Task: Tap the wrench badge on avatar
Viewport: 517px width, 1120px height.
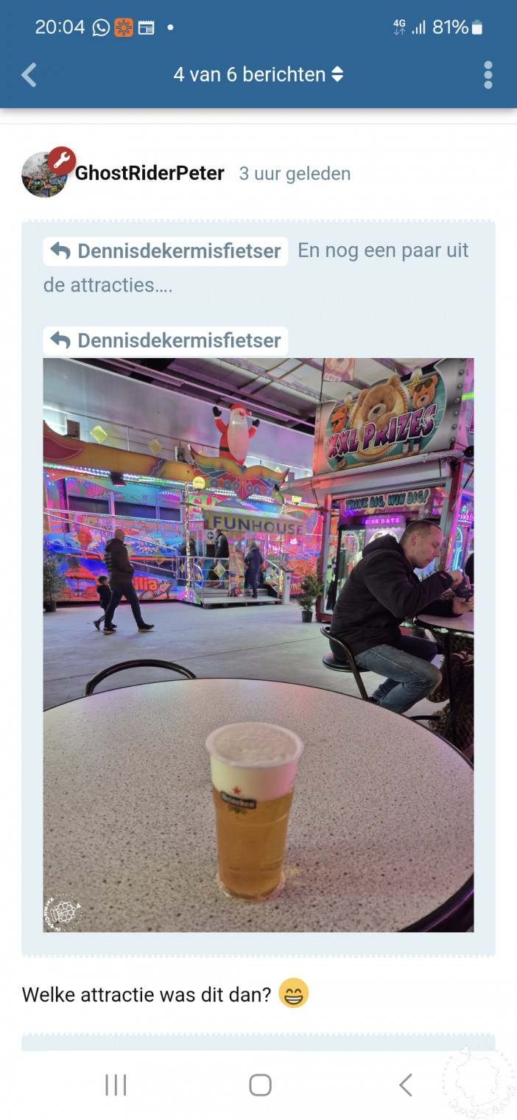Action: point(62,160)
